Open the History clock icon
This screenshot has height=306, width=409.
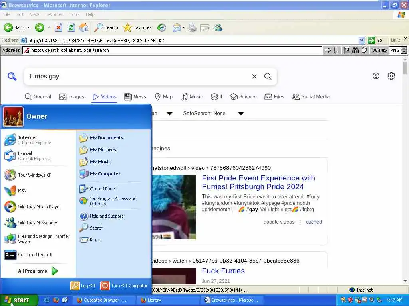tap(161, 27)
